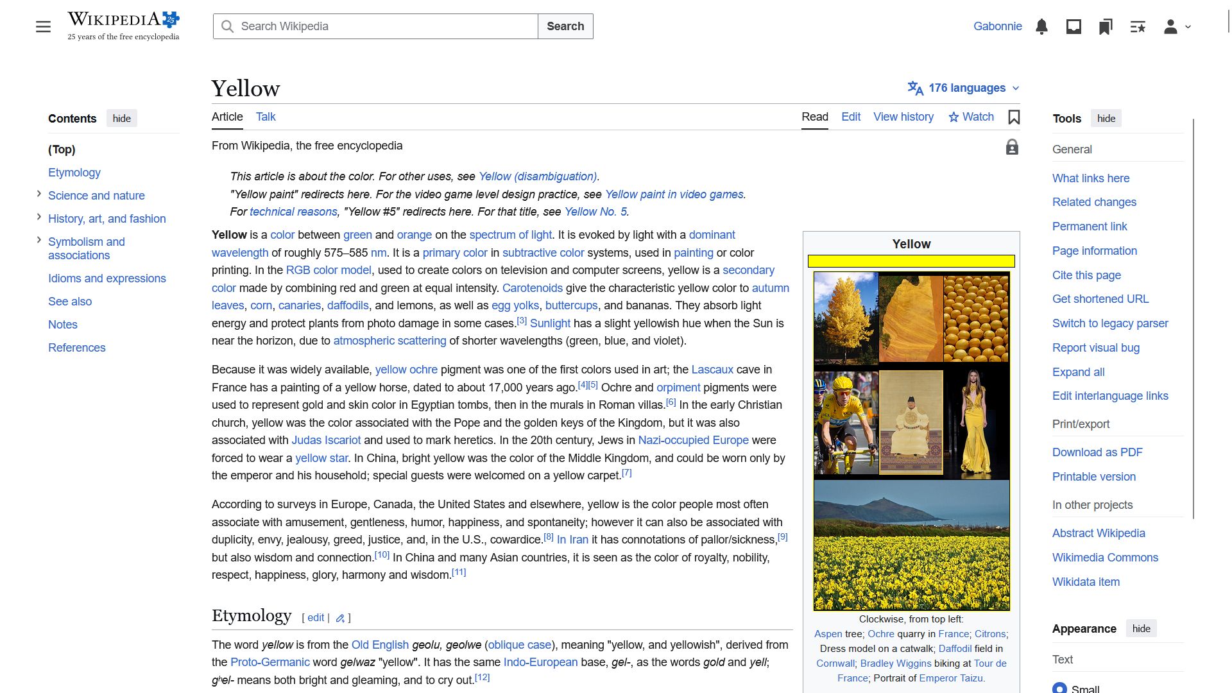The height and width of the screenshot is (693, 1232).
Task: Click the Tools panel scrollbar
Action: (1193, 318)
